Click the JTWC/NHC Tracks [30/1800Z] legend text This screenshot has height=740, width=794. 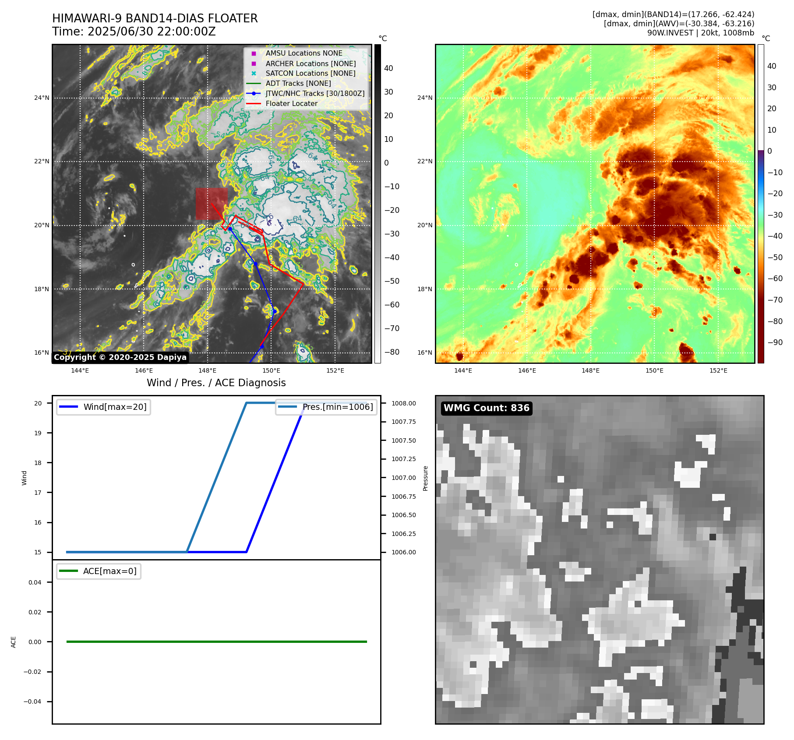click(315, 93)
